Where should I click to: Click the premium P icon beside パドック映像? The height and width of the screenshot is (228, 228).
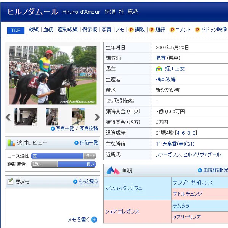(x=197, y=30)
